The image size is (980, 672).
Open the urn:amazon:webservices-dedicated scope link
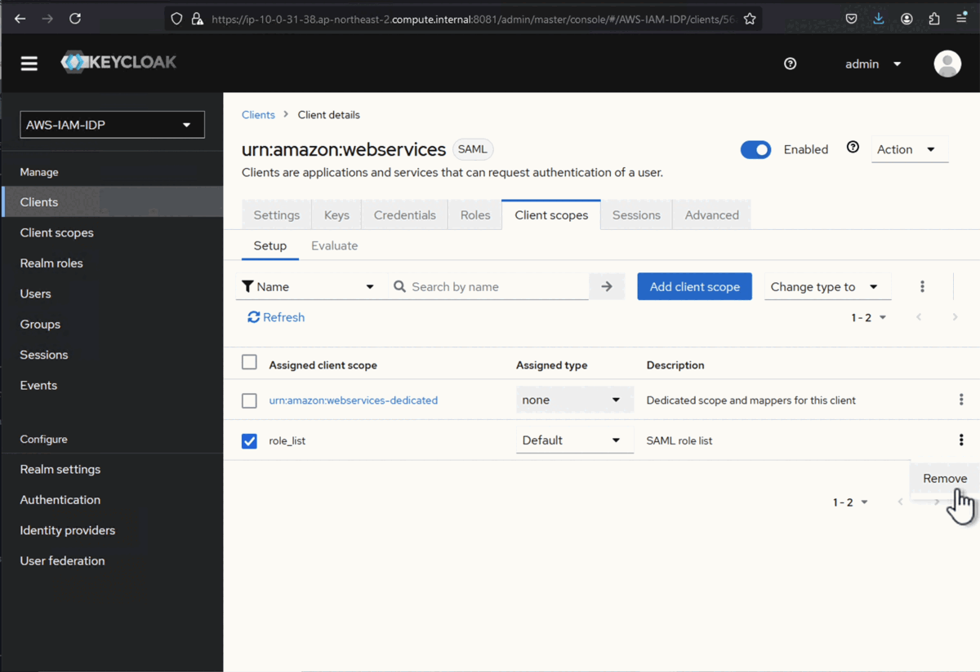point(354,400)
